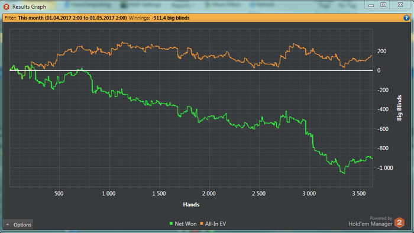Screen dimensions: 414x233
Task: Click the 'Powered by' text
Action: point(381,218)
